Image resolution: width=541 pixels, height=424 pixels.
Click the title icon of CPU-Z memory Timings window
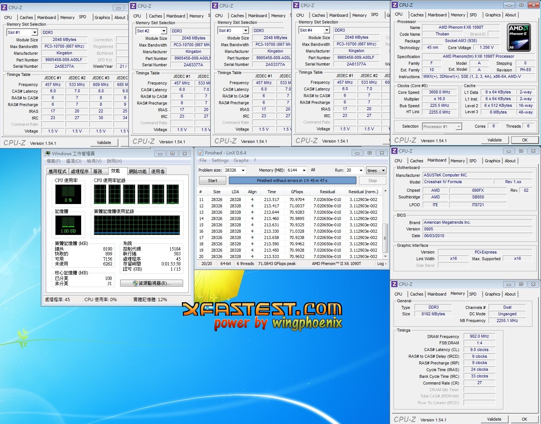tap(394, 284)
